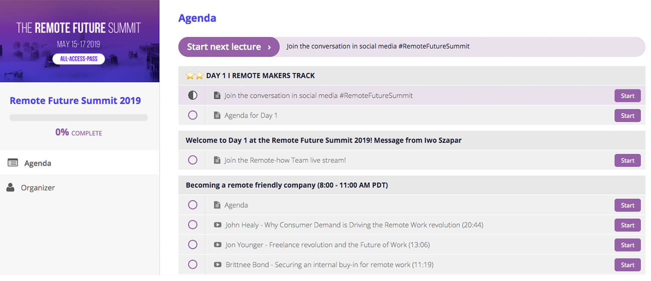Open the John Healy Consumer Demand lecture link
This screenshot has height=281, width=651.
(x=354, y=225)
